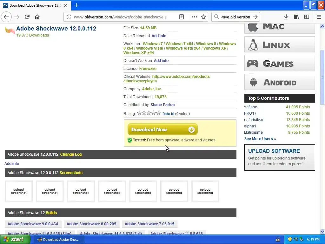Image resolution: width=325 pixels, height=244 pixels.
Task: Click the tested green shield icon
Action: pos(130,140)
